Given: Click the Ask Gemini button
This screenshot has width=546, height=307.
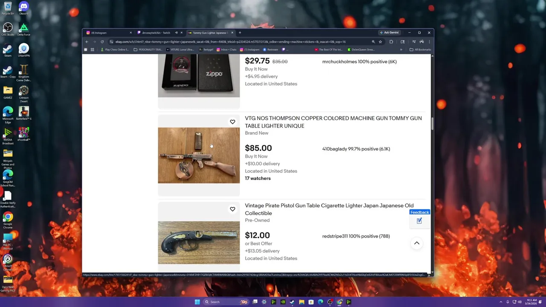Looking at the screenshot, I should (x=389, y=33).
